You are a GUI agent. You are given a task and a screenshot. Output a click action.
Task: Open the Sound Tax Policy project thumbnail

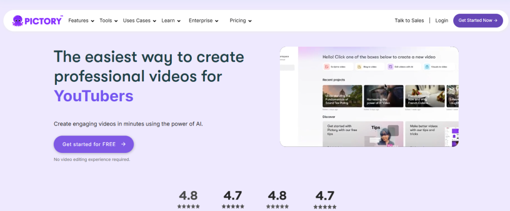coord(342,96)
